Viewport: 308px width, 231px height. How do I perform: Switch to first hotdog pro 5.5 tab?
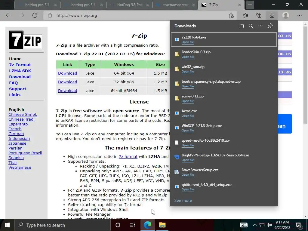coord(37,5)
